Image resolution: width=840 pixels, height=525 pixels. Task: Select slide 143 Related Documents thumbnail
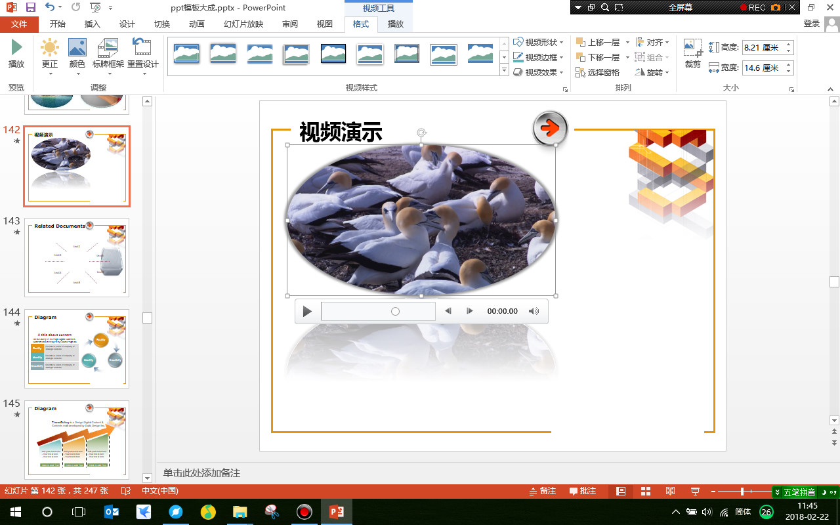point(77,257)
